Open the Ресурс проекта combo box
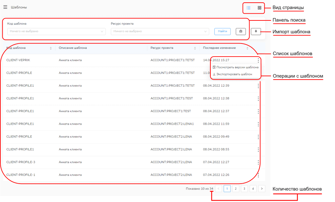Screen dimensions: 335x202 tap(160, 31)
